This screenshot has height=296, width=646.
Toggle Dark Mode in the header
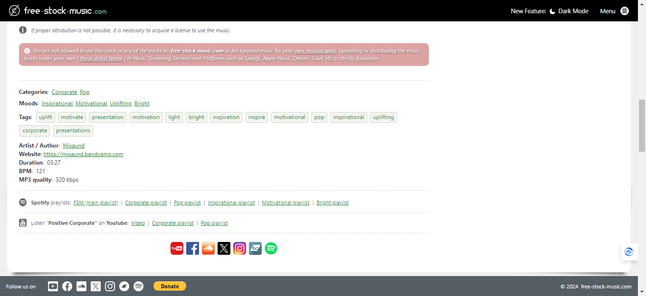click(x=569, y=11)
